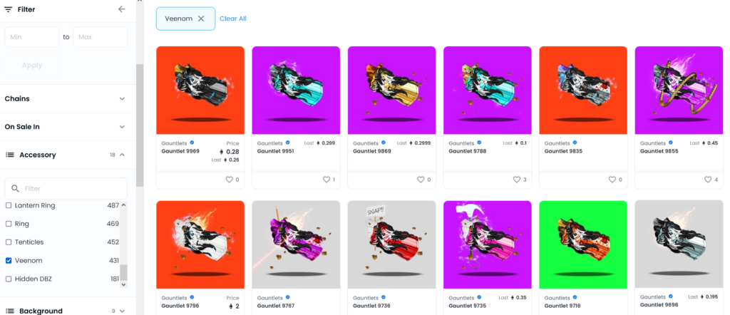
Task: Click the Filter funnel icon
Action: 8,9
